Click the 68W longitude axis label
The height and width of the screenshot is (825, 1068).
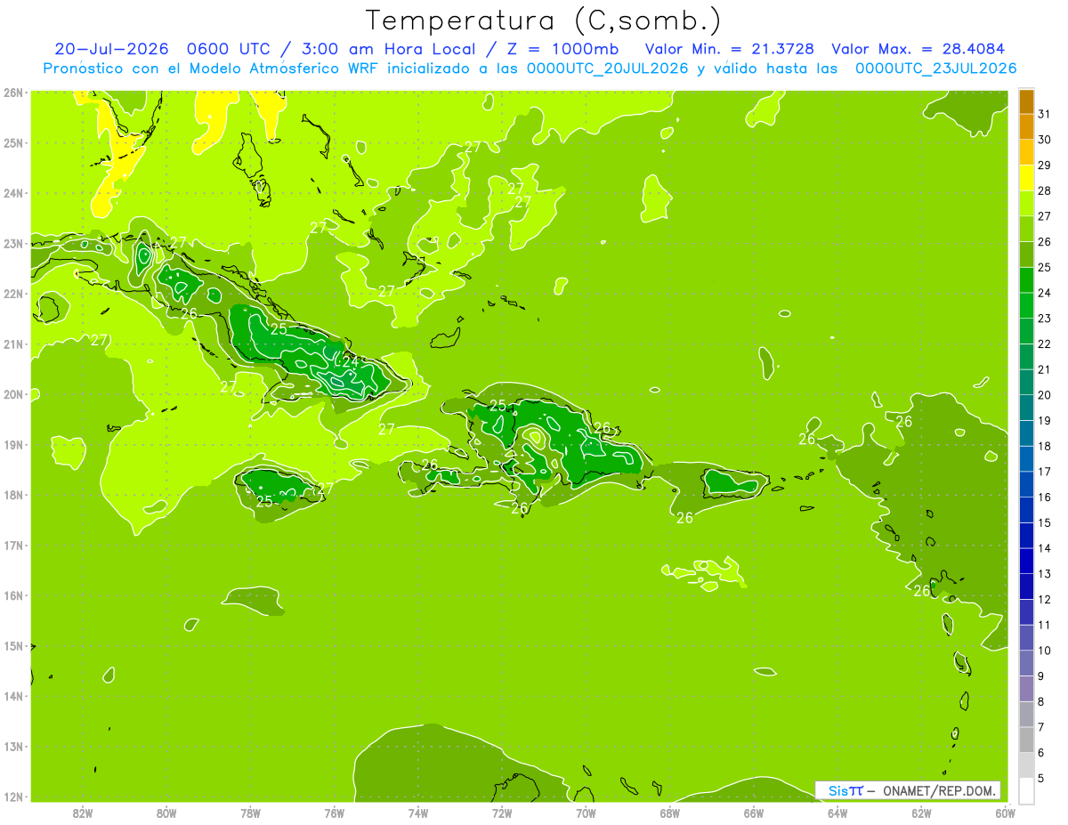pos(670,813)
